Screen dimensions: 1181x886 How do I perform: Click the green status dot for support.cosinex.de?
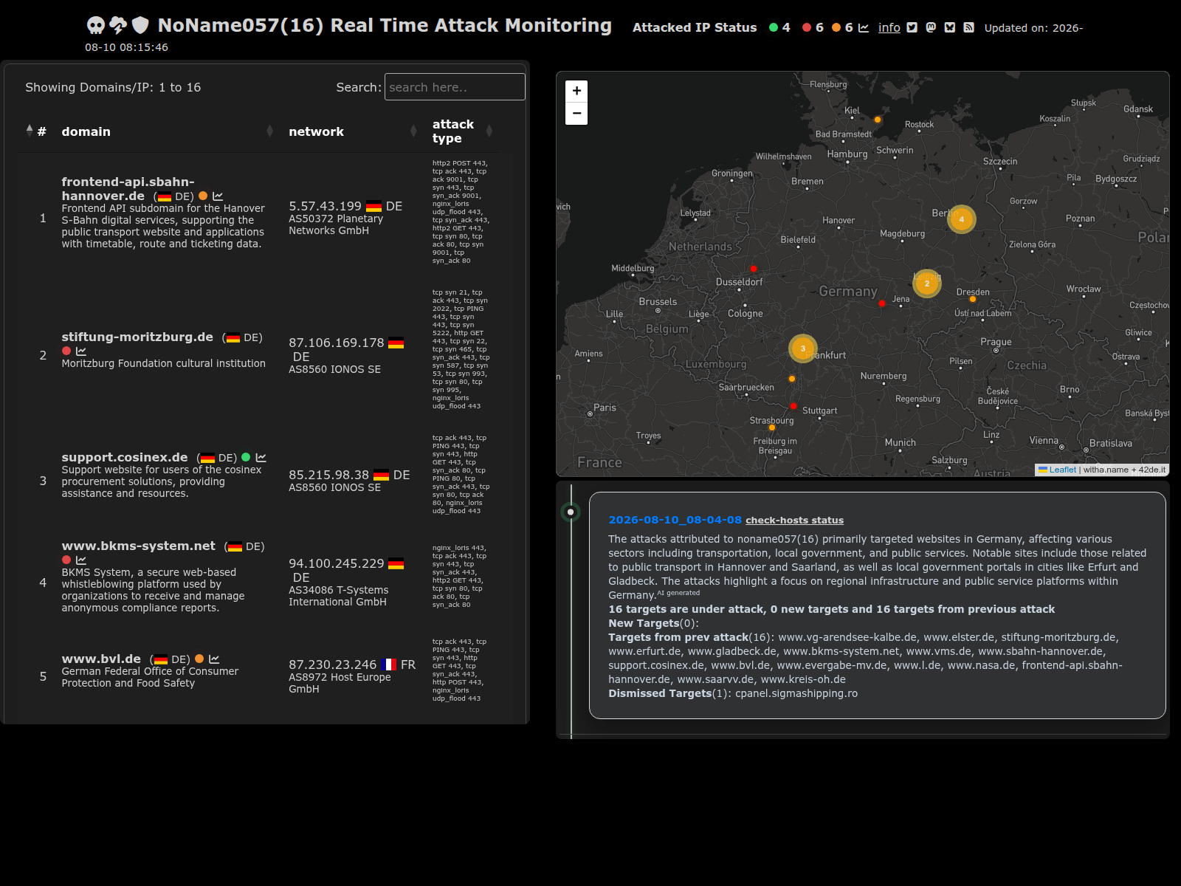pos(246,458)
